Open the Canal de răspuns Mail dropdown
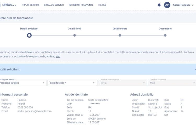This screenshot has width=196, height=130. pyautogui.click(x=172, y=83)
